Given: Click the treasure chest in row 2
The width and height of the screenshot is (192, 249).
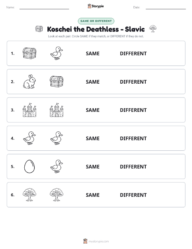Looking at the screenshot, I should [x=57, y=82].
